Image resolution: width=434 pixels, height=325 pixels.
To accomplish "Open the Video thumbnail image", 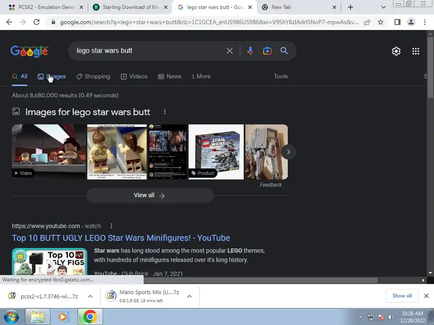I will tap(49, 152).
